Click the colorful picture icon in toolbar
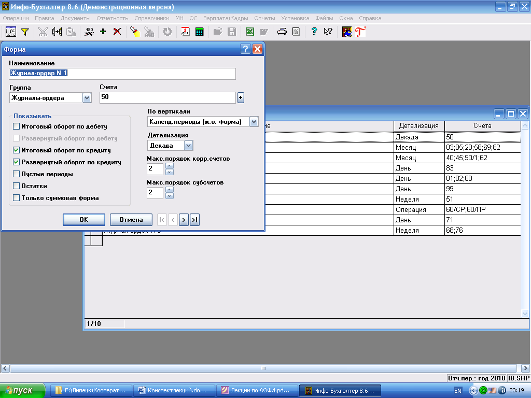Viewport: 531px width, 398px height. (347, 32)
